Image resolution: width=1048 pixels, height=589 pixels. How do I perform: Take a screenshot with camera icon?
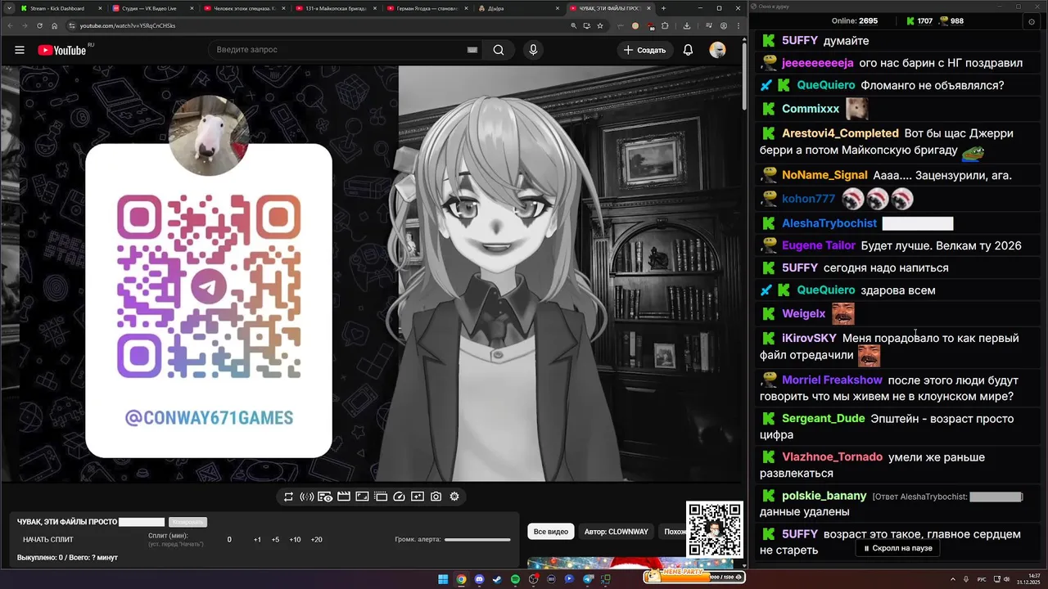click(x=436, y=497)
